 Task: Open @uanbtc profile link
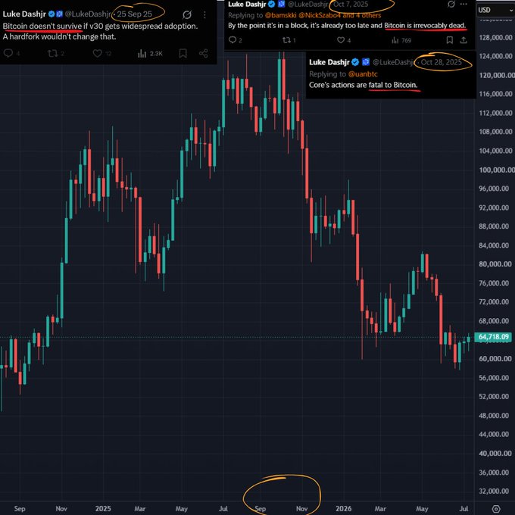click(363, 74)
